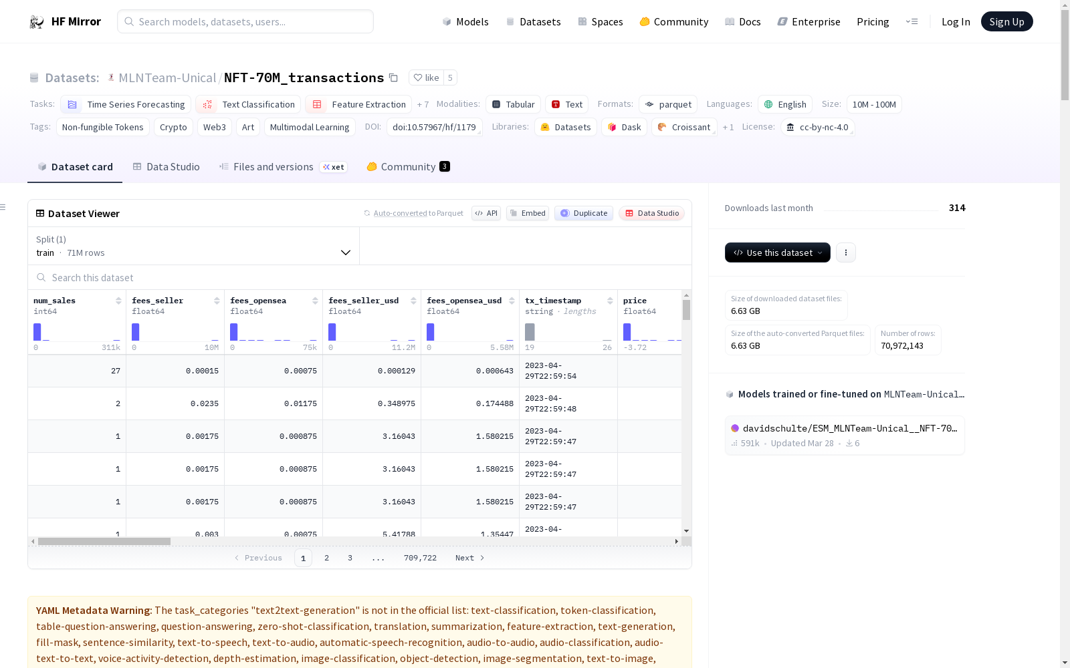
Task: Sort the tx_timestamp column
Action: 610,301
